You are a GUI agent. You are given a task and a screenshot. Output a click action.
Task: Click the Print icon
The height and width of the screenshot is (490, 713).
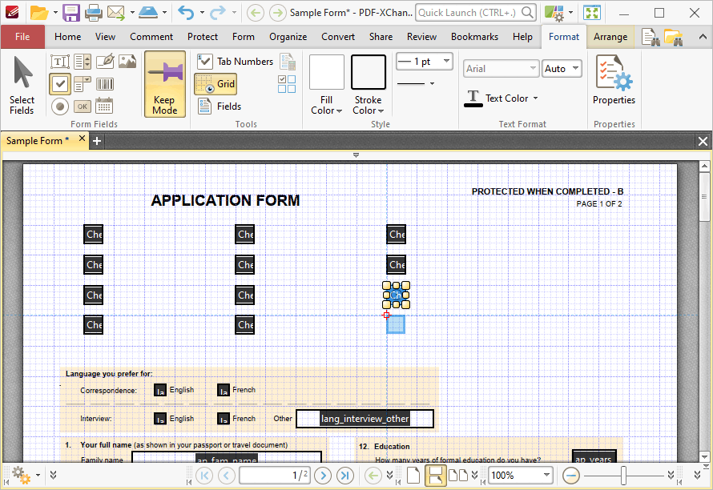coord(93,13)
